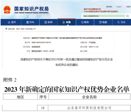Open the 新闻 navigation tab
This screenshot has width=131, height=112.
48,22
